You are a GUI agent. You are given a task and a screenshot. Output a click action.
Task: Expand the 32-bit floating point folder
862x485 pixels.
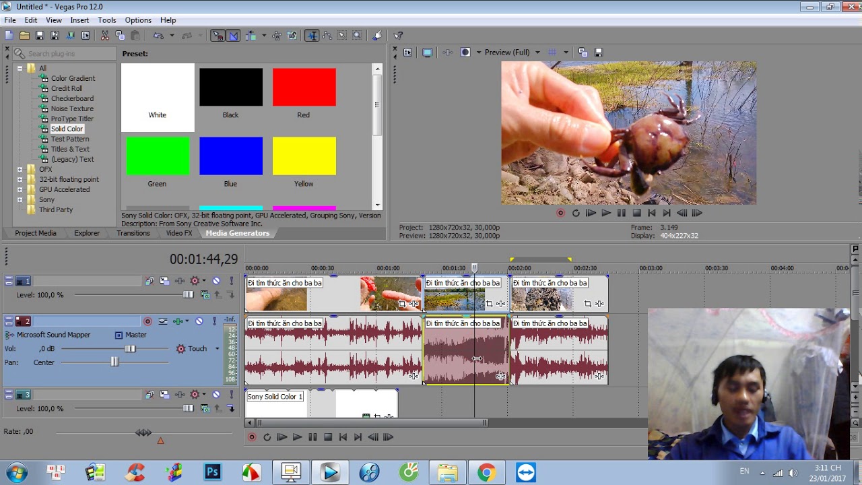coord(20,179)
